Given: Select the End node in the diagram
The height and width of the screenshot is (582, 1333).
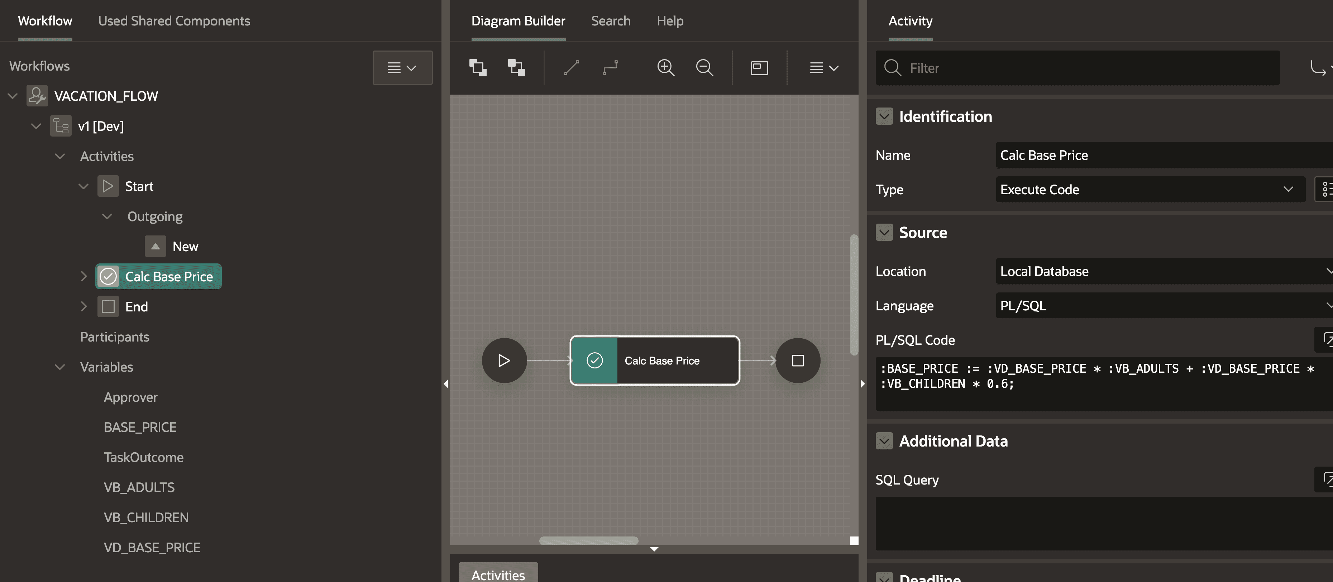Looking at the screenshot, I should (x=797, y=361).
